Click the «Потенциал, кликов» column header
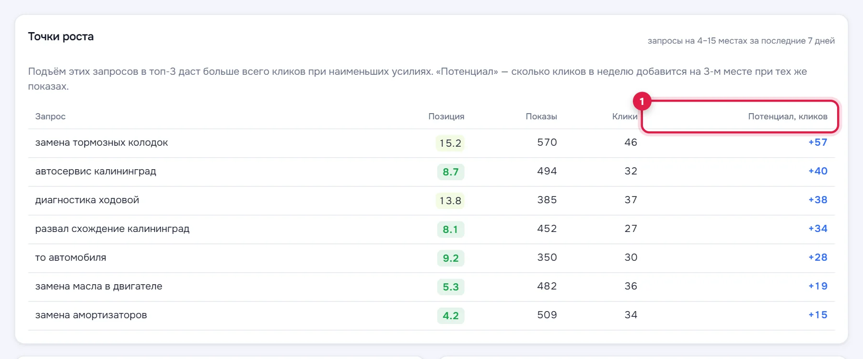Image resolution: width=863 pixels, height=359 pixels. coord(788,116)
